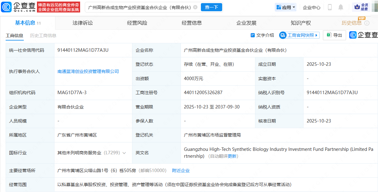This screenshot has width=378, height=192.
Task: Click the 附近企业 nearby companies link
Action: [181, 170]
